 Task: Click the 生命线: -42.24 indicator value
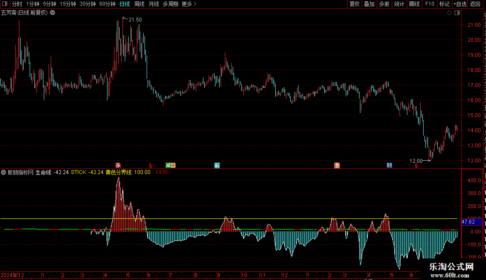(52, 172)
